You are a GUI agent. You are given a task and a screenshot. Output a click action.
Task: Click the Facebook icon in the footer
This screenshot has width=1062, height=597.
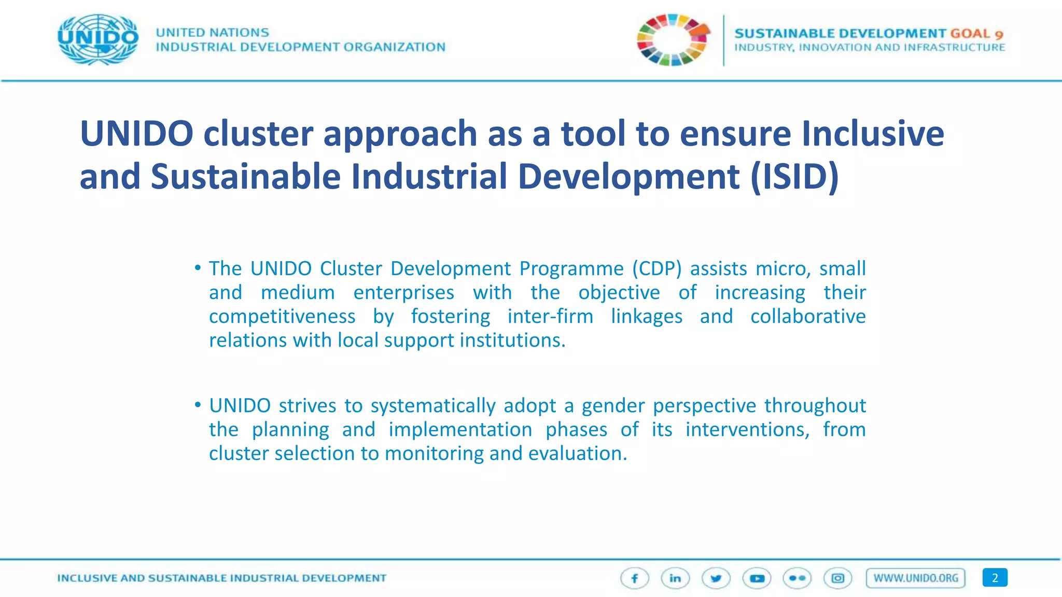[x=634, y=578]
